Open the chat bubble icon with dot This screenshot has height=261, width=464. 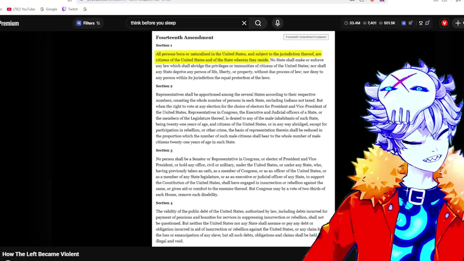[427, 23]
